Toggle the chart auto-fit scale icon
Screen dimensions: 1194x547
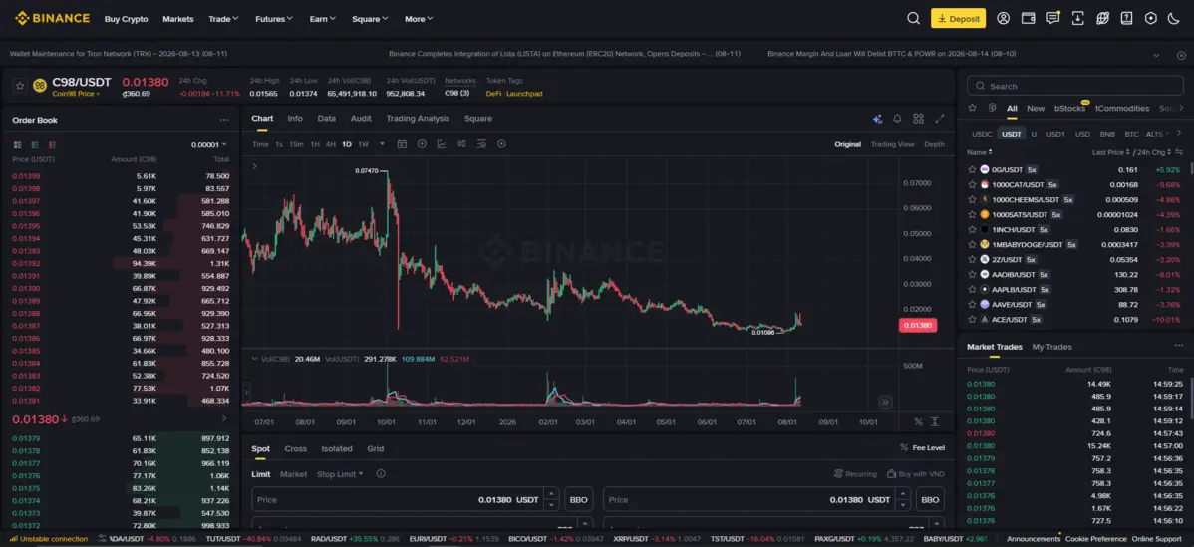(x=935, y=422)
